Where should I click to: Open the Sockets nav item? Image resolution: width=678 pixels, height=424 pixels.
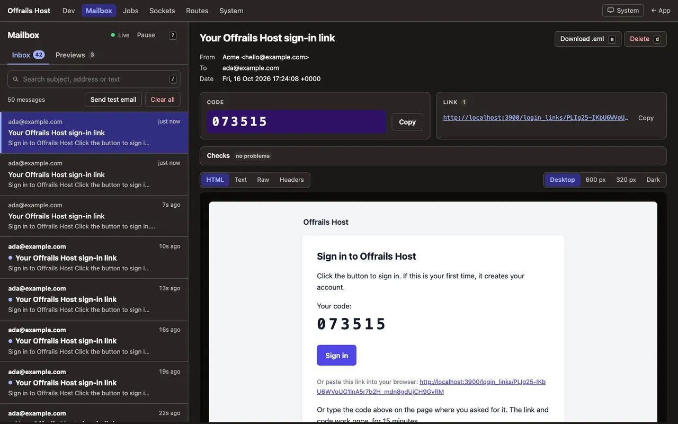click(162, 11)
